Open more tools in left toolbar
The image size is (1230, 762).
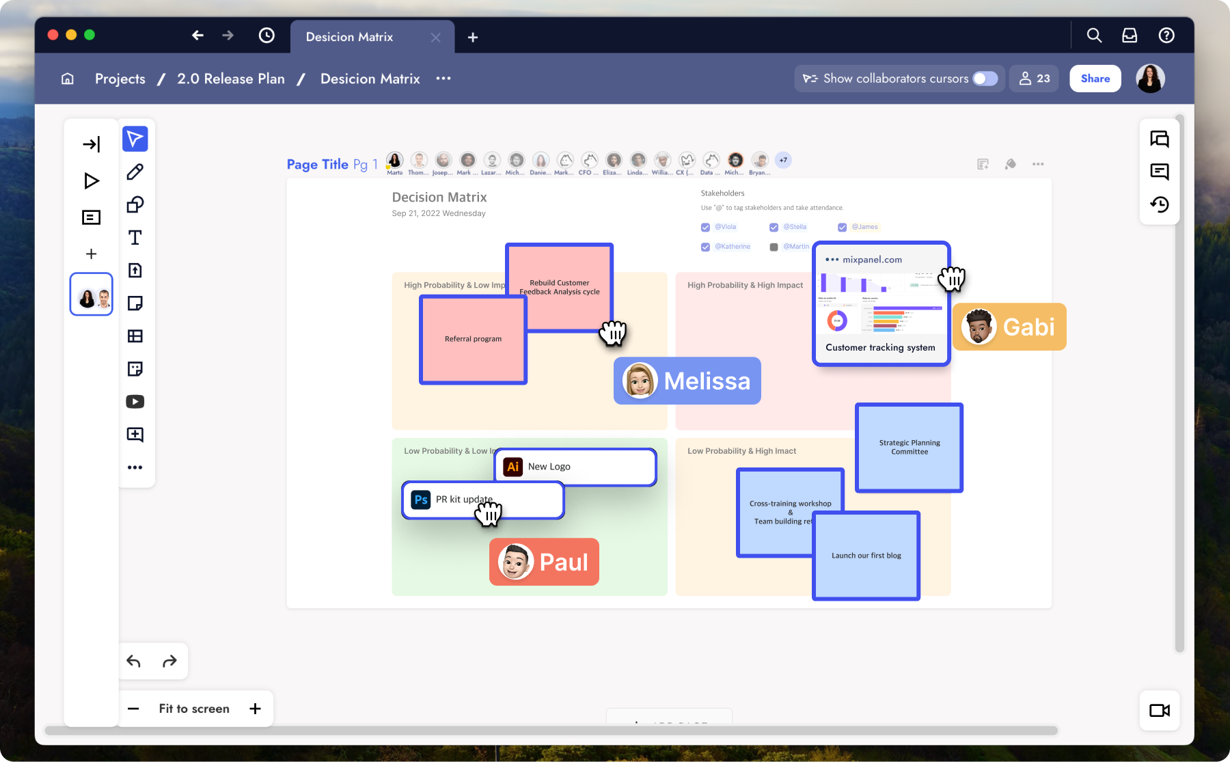coord(135,467)
